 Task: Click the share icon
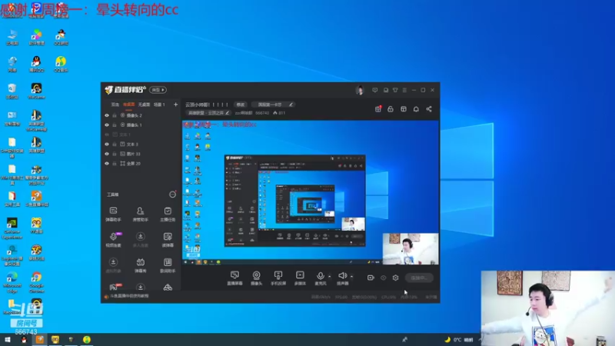pos(429,109)
